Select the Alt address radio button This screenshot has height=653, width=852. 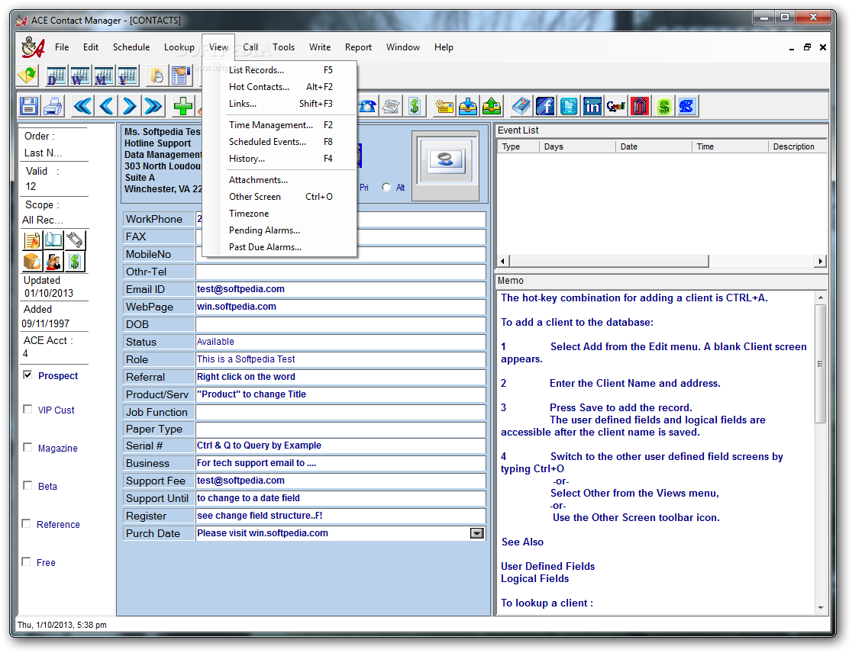pyautogui.click(x=386, y=187)
